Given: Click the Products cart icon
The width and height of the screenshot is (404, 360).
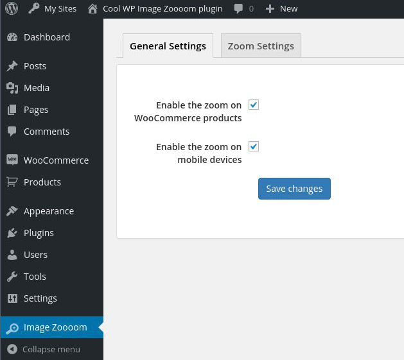Looking at the screenshot, I should click(x=12, y=182).
